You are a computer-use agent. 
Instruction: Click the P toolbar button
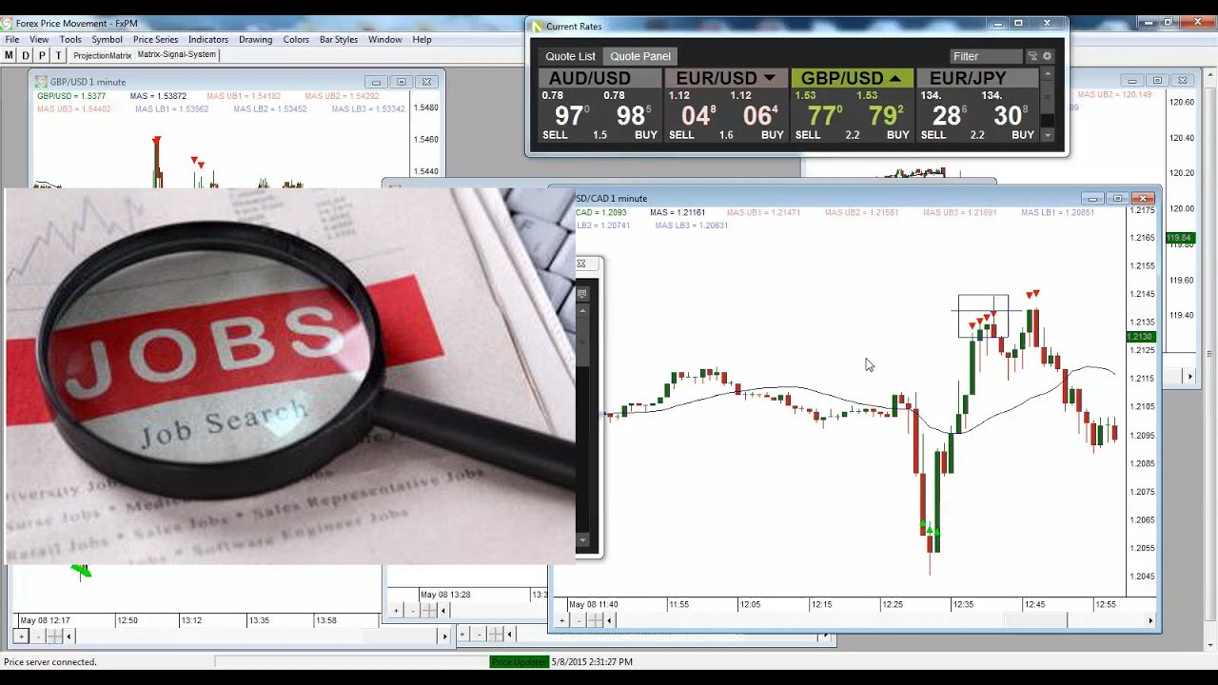click(42, 55)
